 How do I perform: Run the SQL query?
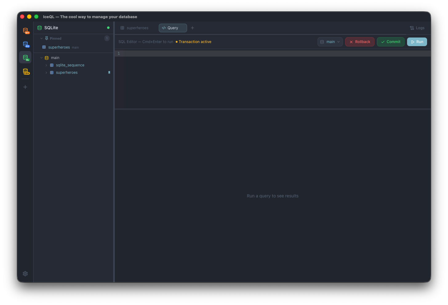pyautogui.click(x=417, y=42)
